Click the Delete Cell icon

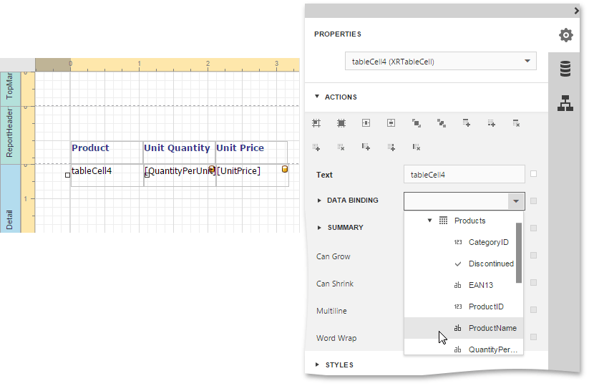(341, 147)
